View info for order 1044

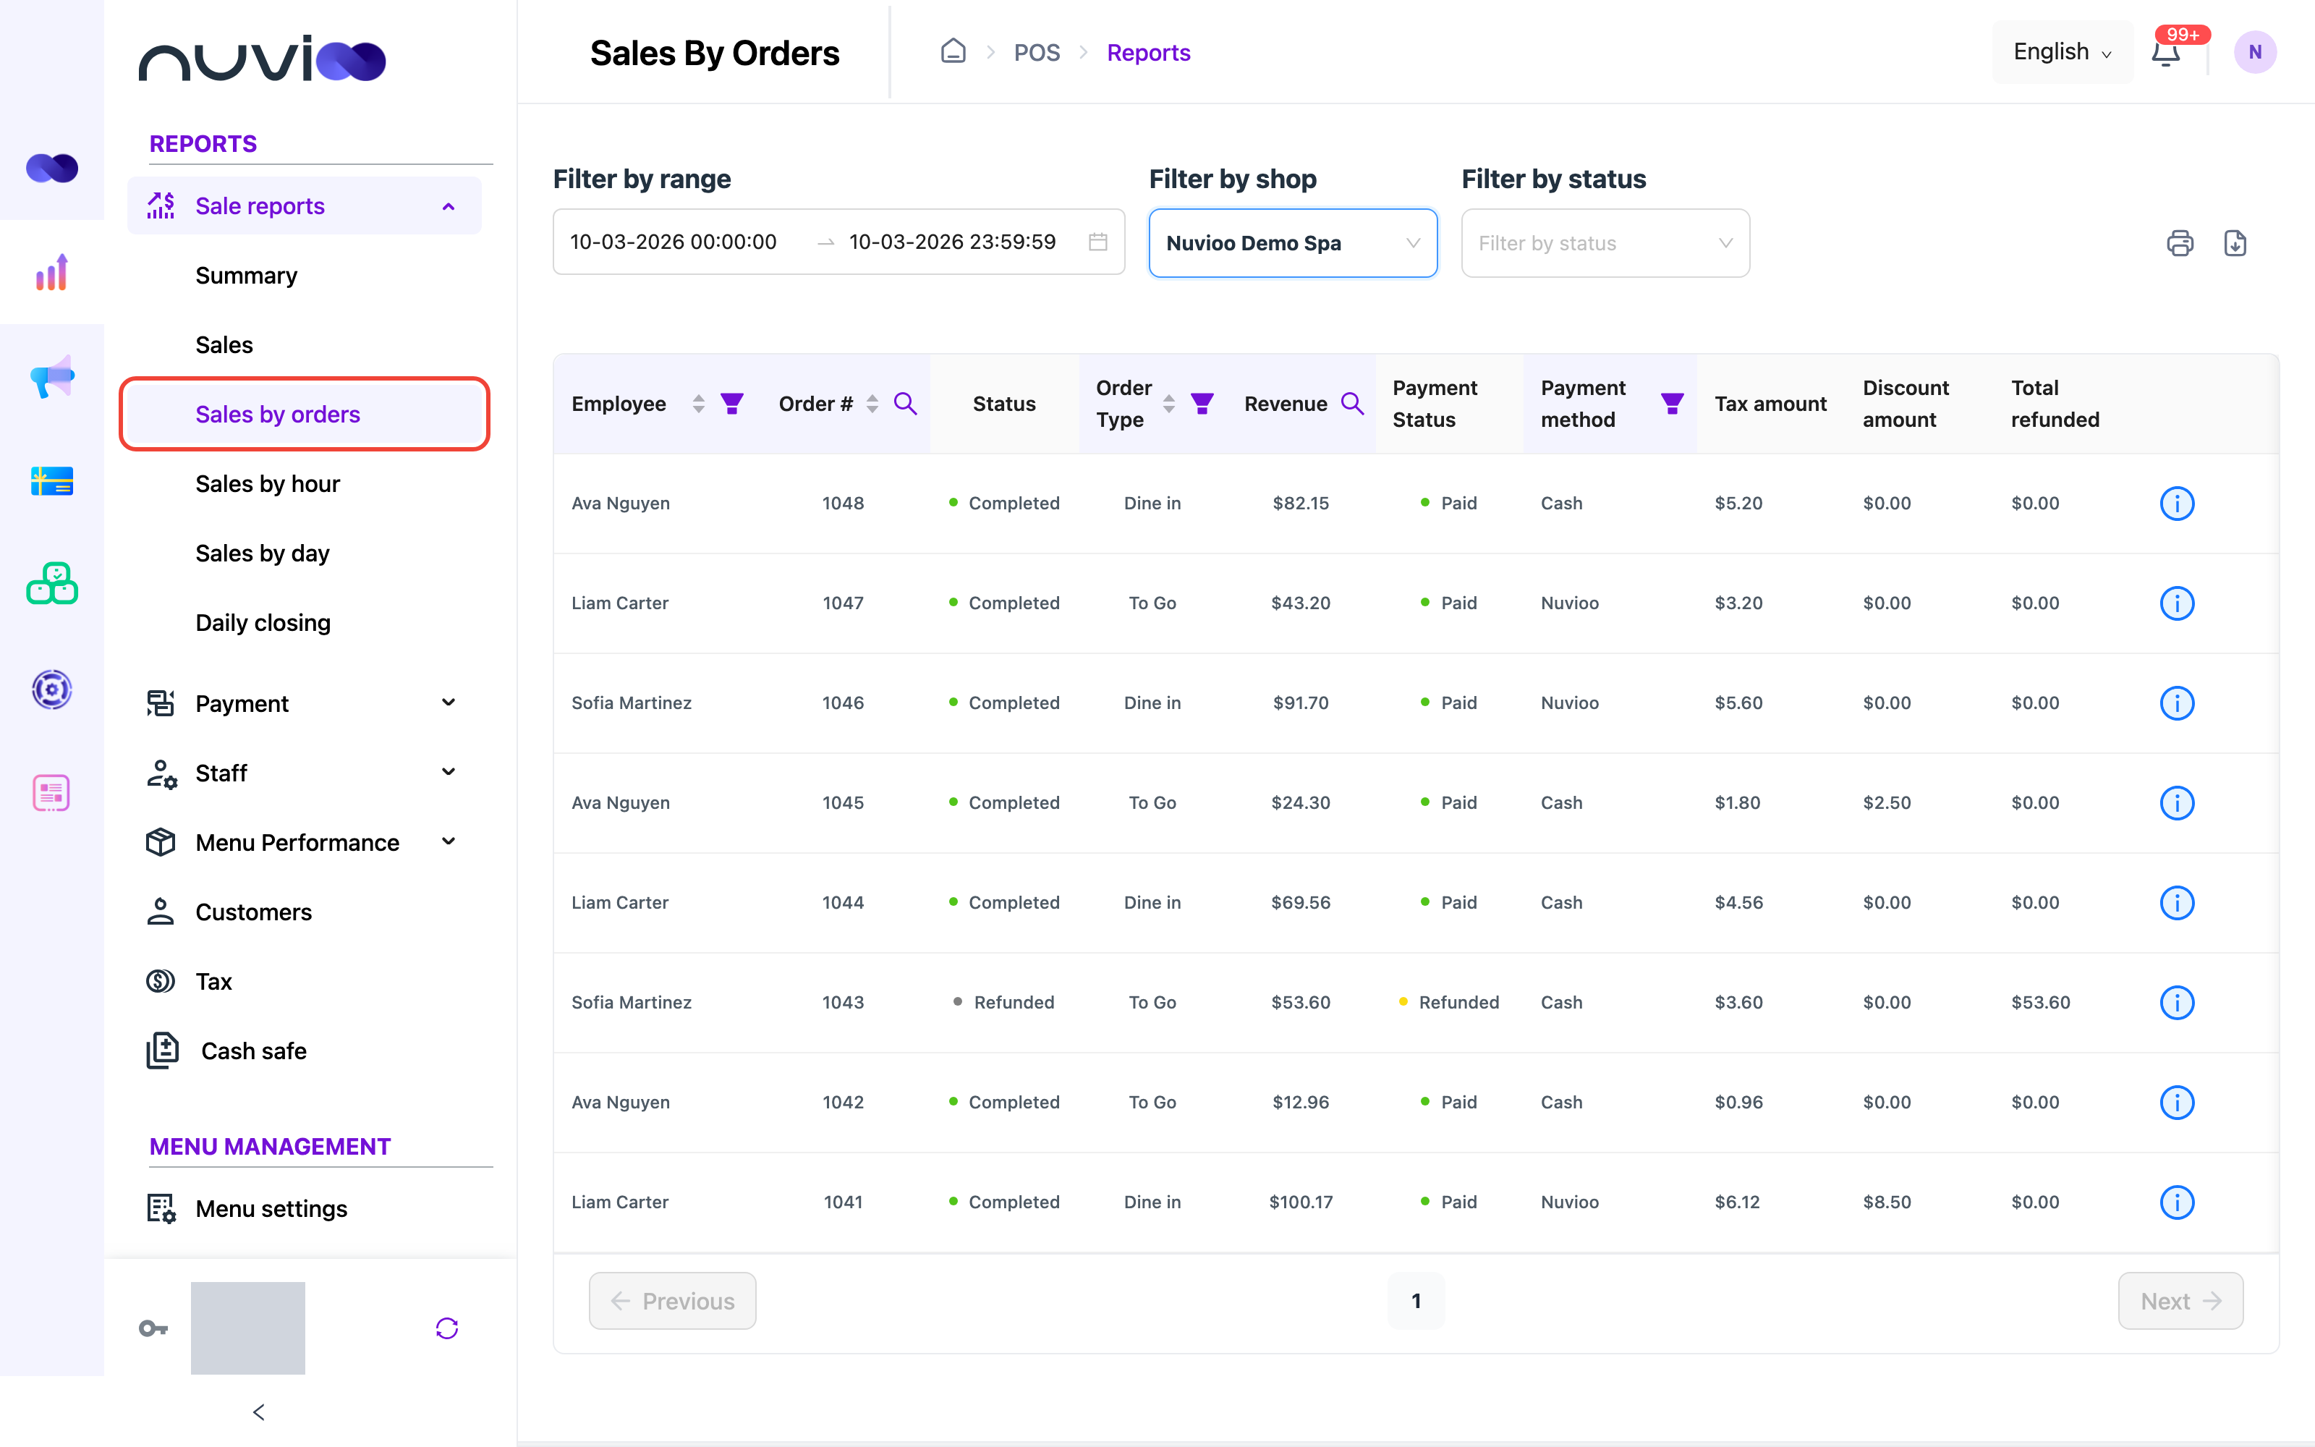pyautogui.click(x=2176, y=902)
